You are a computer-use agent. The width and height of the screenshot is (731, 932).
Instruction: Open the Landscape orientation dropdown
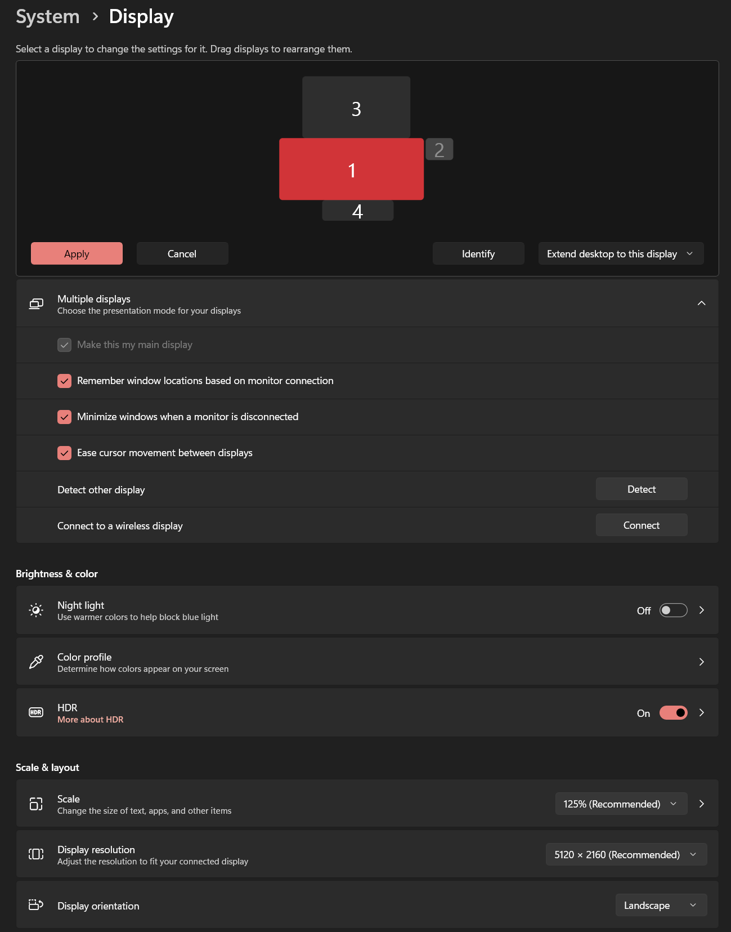pos(661,905)
